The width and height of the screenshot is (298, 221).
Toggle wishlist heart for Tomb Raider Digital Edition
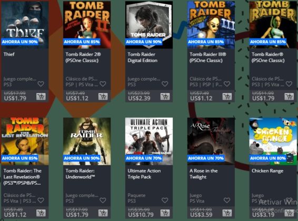(x=165, y=84)
